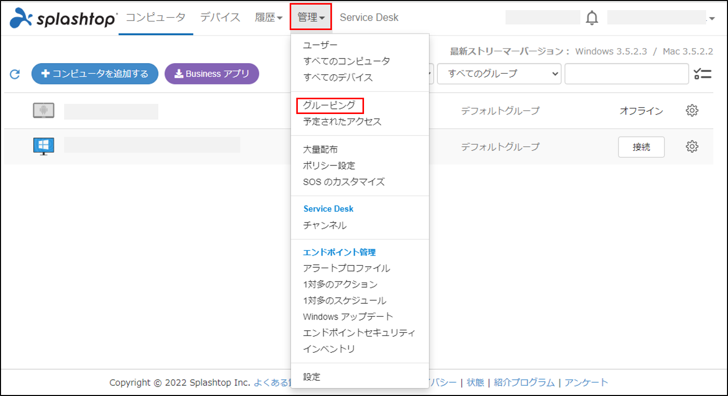Choose 大量配布 from the menu

point(320,150)
